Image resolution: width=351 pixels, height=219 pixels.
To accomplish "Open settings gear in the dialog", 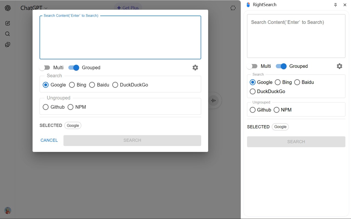I will tap(195, 68).
